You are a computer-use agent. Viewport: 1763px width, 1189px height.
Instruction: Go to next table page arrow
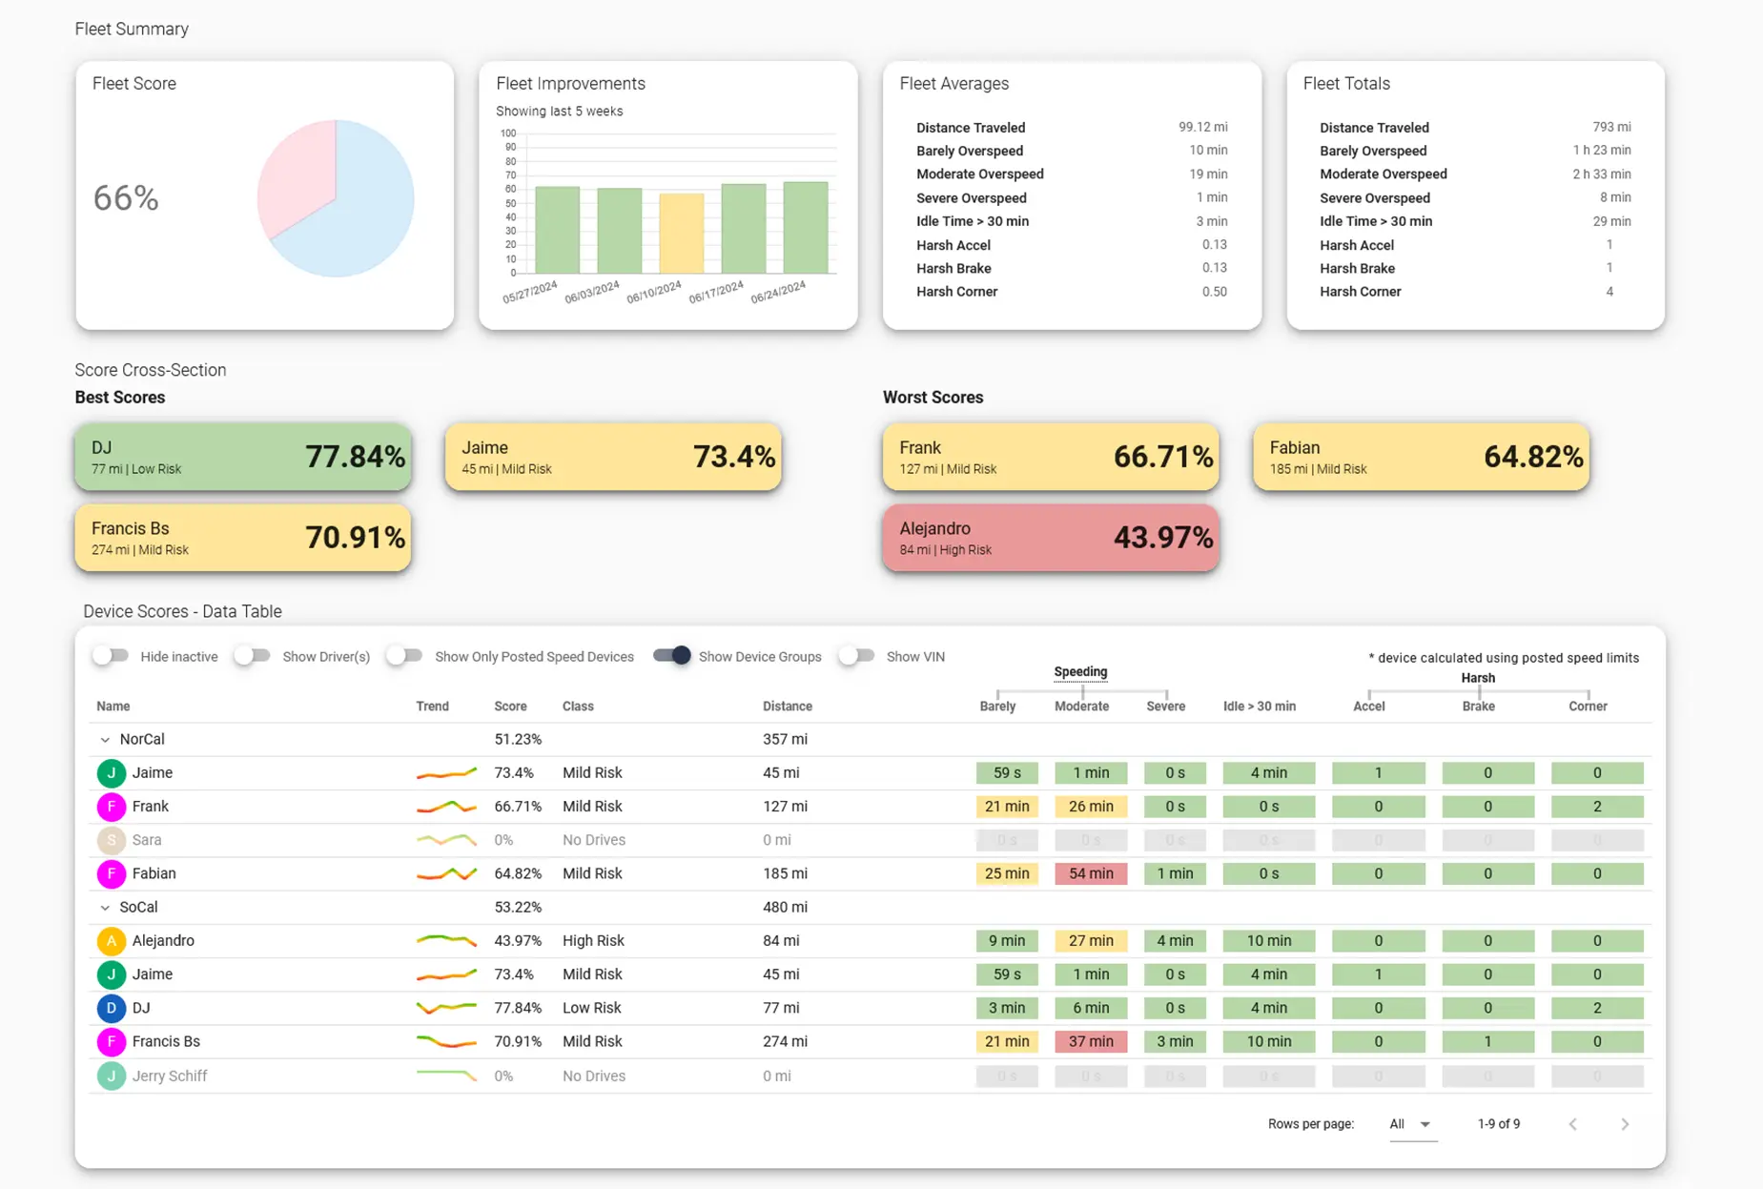click(1625, 1124)
